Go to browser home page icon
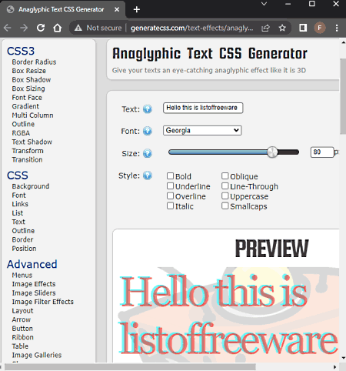This screenshot has height=371, width=346. 58,28
